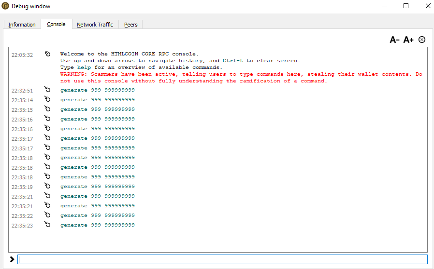Open the Peers tab

(x=130, y=25)
